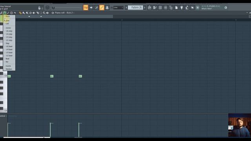Select the Paint brush tool
The image size is (251, 141).
pos(24,13)
